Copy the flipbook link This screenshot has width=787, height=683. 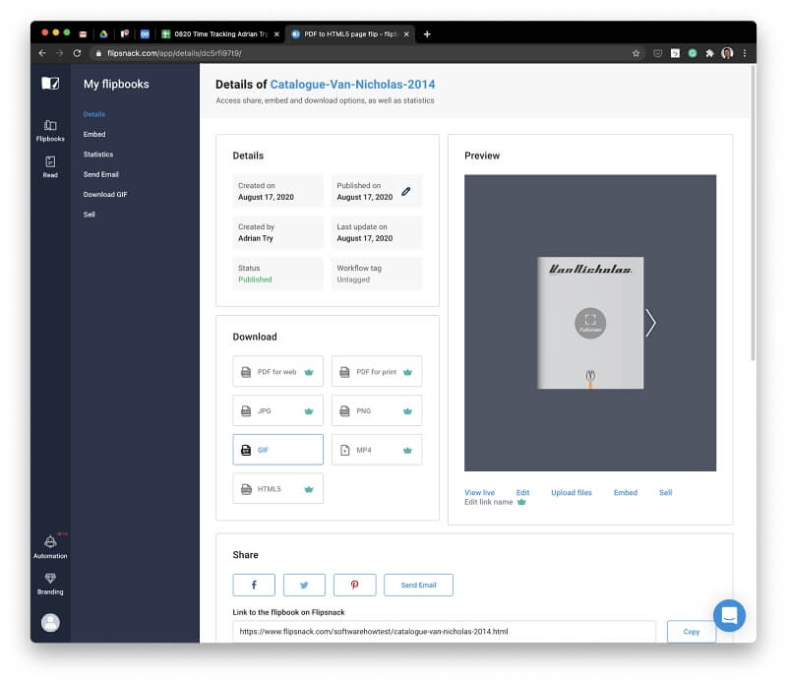692,631
